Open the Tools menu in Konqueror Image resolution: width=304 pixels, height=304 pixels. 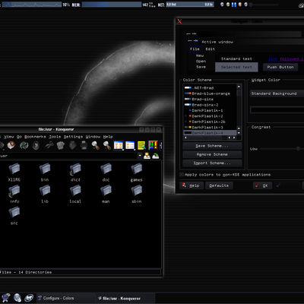point(55,137)
